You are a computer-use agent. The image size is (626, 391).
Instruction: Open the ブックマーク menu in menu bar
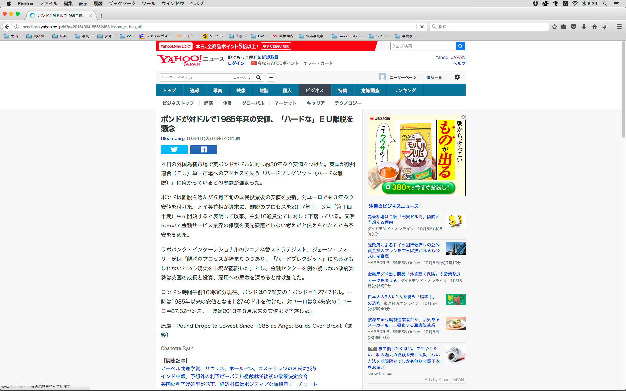[x=122, y=4]
